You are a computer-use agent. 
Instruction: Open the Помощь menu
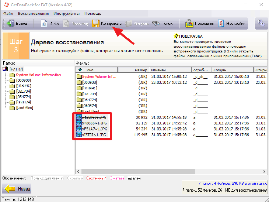tap(92, 13)
